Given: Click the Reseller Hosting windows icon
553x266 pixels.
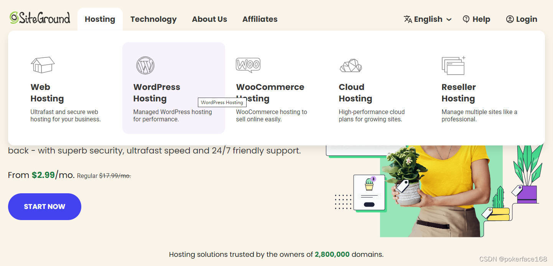Looking at the screenshot, I should click(453, 65).
